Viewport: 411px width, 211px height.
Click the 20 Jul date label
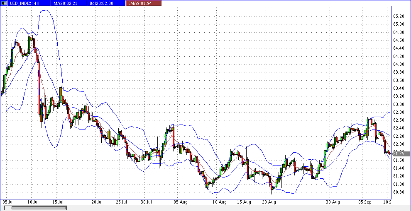97,202
